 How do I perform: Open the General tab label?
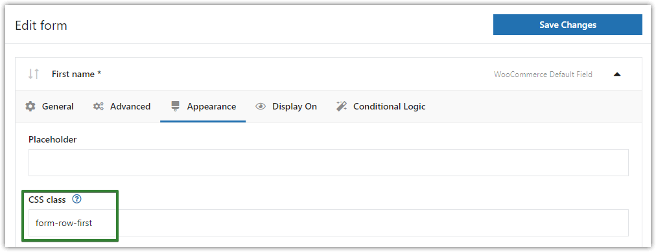coord(58,107)
